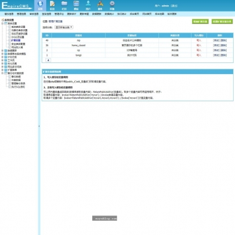The height and width of the screenshot is (235, 235).
Task: Click the 管理扩展变量 breadcrumb link
Action: click(x=56, y=21)
